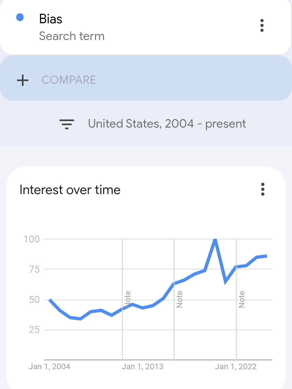
Task: Open Interest over time chart options menu
Action: tap(263, 189)
